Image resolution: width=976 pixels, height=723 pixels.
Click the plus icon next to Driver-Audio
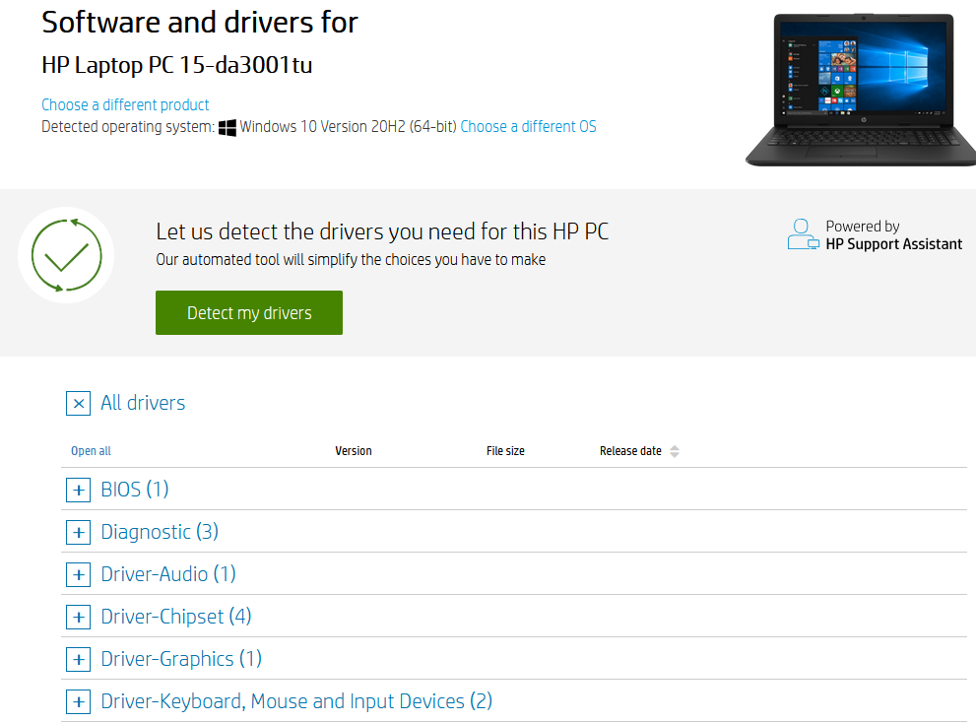click(x=78, y=574)
